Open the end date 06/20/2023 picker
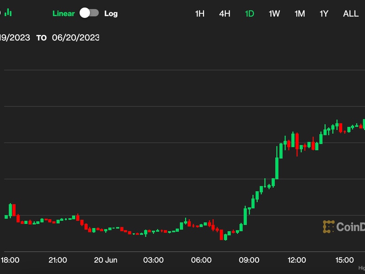 [x=76, y=38]
